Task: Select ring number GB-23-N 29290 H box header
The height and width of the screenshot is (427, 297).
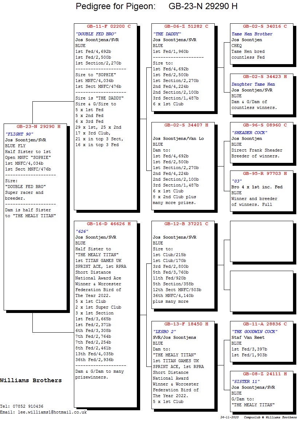Action: coord(36,127)
